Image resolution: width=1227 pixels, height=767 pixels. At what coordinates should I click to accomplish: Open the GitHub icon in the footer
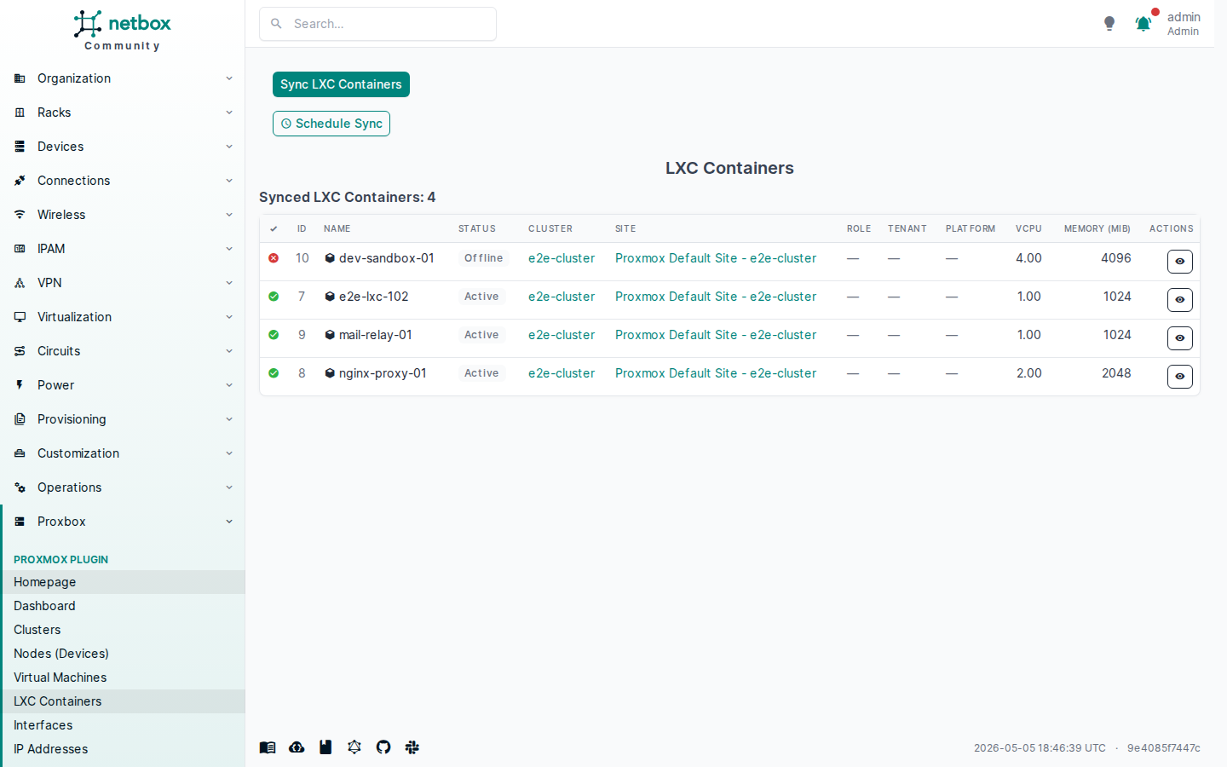[x=383, y=747]
